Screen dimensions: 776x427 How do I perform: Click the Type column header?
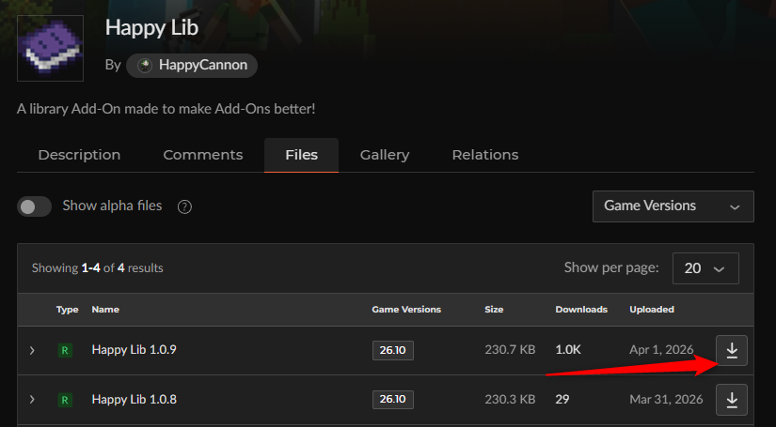68,310
